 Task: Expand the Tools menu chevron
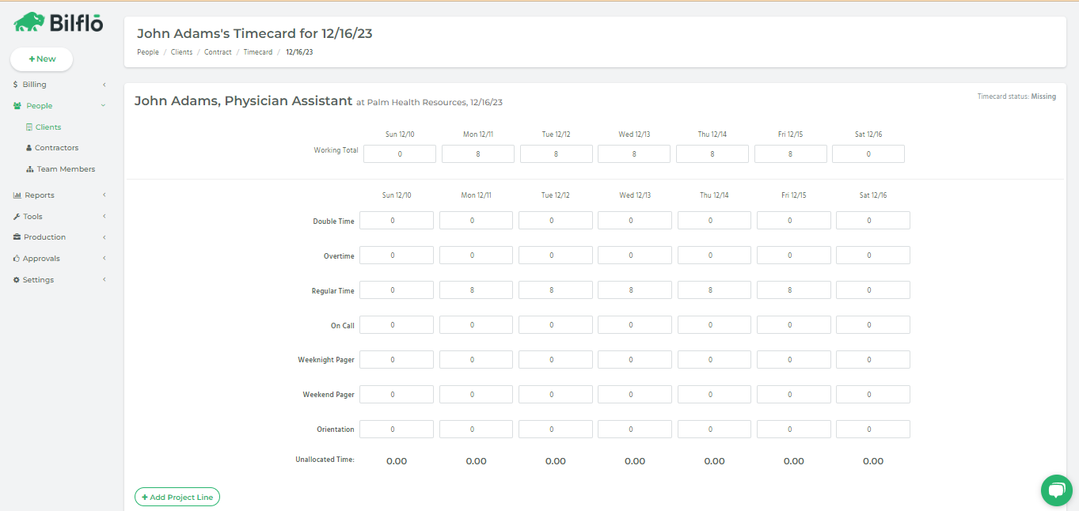[104, 217]
